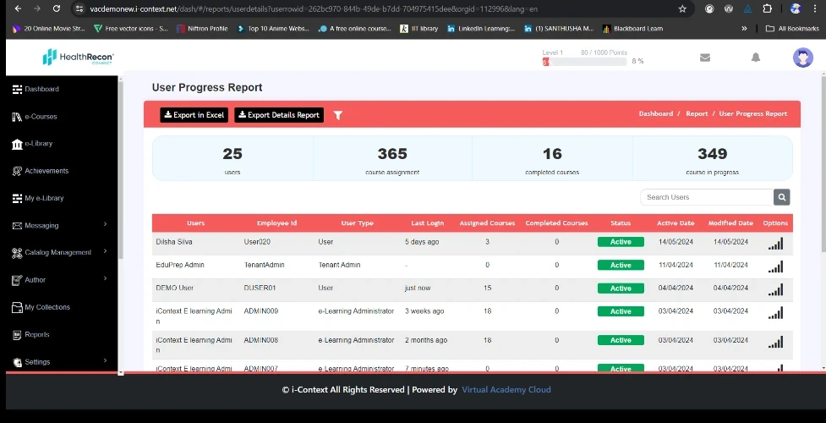Viewport: 826px width, 423px height.
Task: Click Export in Excel button
Action: tap(194, 115)
